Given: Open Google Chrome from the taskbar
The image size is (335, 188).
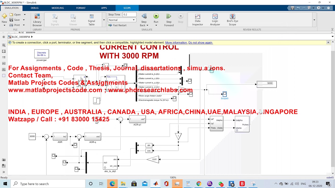Looking at the screenshot, I should click(199, 184).
